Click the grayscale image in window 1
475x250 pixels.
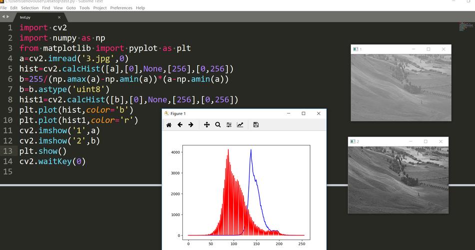click(401, 87)
